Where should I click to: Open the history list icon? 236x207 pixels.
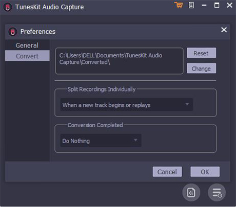point(217,193)
